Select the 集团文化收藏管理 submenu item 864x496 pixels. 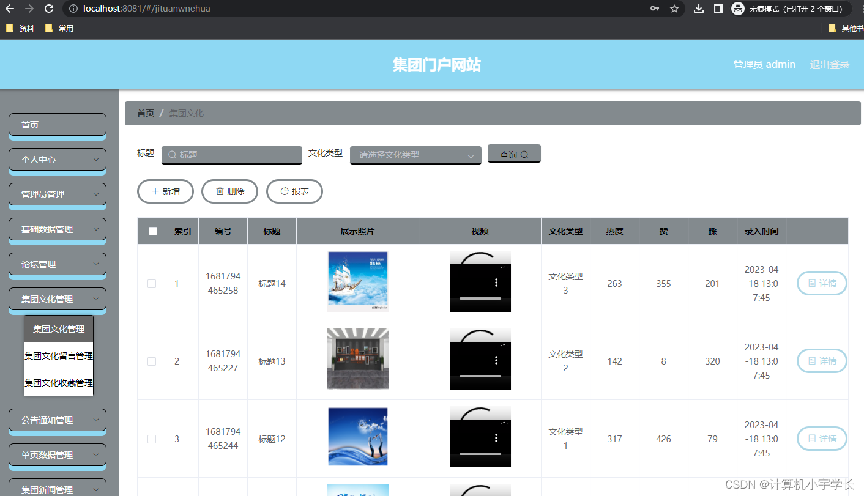click(x=59, y=383)
